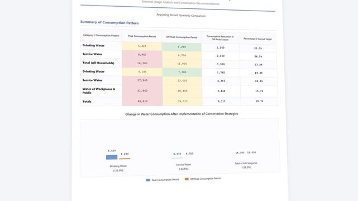Click table cell 3,444 reduction value
Screen dimensions: 358x201
[x=221, y=91]
